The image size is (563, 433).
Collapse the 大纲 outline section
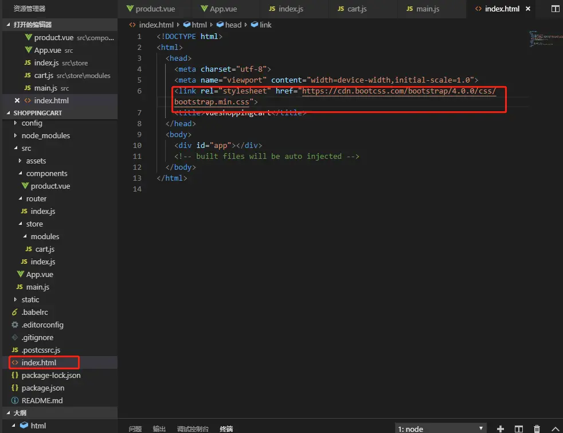[60, 413]
